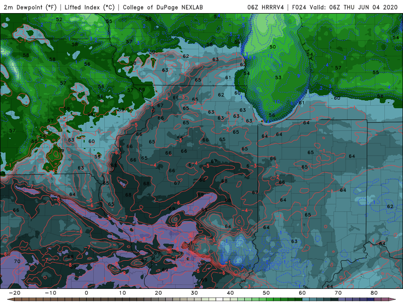Image resolution: width=403 pixels, height=302 pixels.
Task: Click the -20 label on the color scale
Action: click(15, 293)
